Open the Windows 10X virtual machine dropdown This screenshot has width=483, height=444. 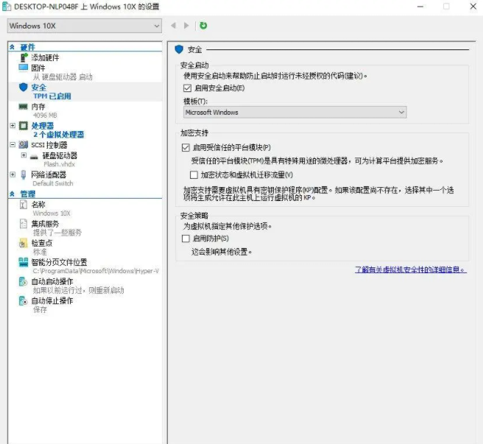point(84,26)
